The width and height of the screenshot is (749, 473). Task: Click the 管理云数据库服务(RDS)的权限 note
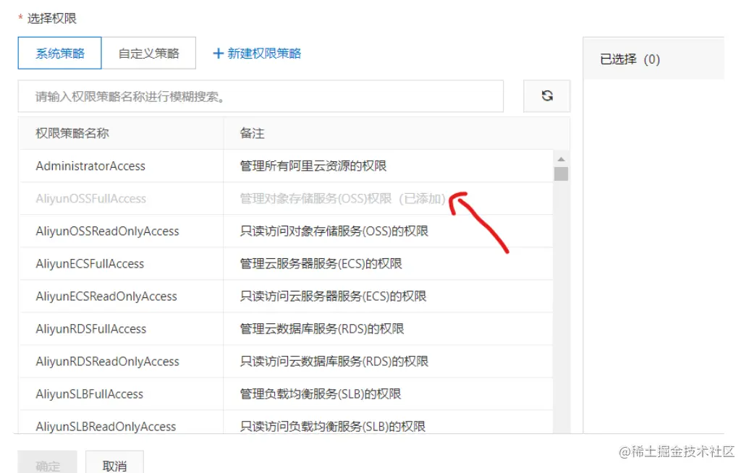(321, 328)
